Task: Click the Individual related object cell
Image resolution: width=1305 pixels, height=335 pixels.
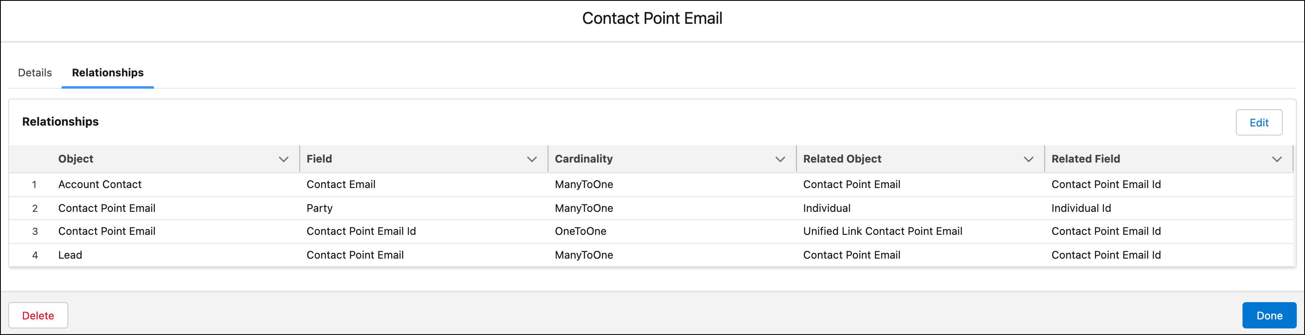Action: (826, 208)
